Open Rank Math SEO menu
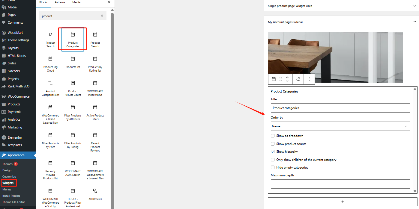419x209 pixels. pyautogui.click(x=18, y=86)
